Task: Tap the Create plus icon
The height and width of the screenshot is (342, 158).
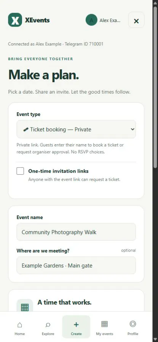Action: click(x=76, y=325)
